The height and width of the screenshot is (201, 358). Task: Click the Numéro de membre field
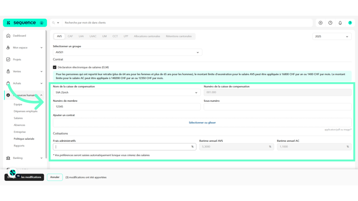coord(127,106)
